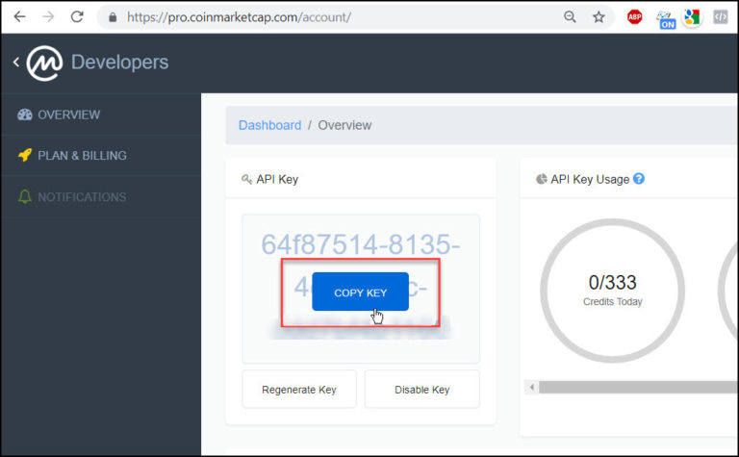Click the API Key panel title
739x457 pixels.
pos(277,180)
